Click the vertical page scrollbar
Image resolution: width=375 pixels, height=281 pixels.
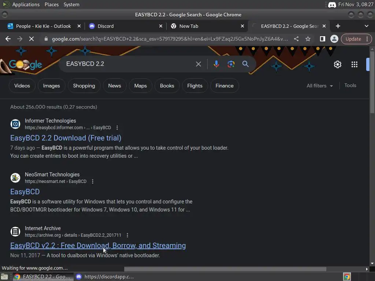pos(372,82)
